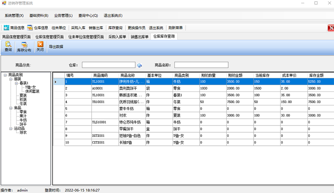Screen dimensions: 334x193
Task: Collapse the 运动品 tree branch
Action: pyautogui.click(x=11, y=129)
